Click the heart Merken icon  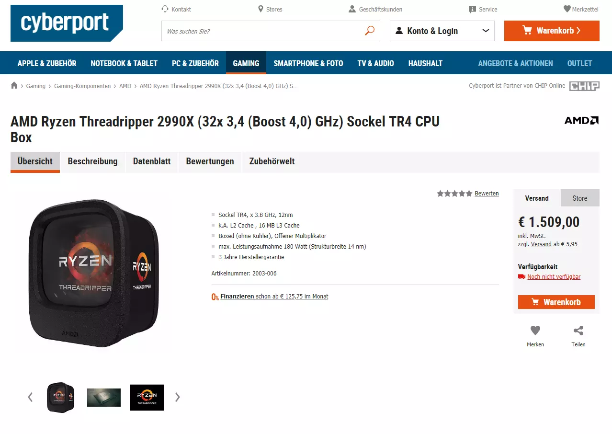pos(535,331)
